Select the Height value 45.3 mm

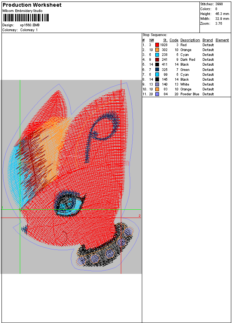click(x=222, y=14)
